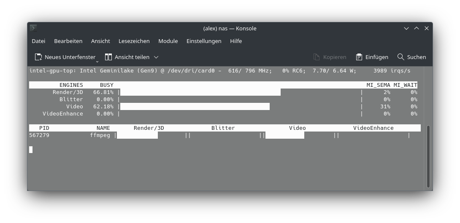Screen dimensions: 460x223
Task: Click the terminal's vertical scrollbar handle
Action: (428, 156)
